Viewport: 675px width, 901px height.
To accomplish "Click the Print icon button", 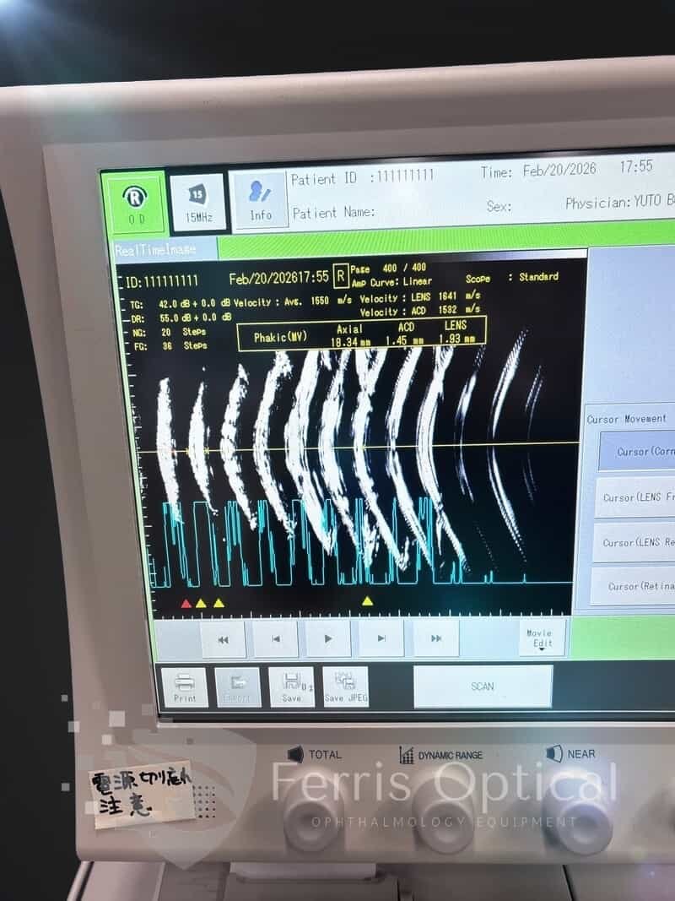I will [x=185, y=687].
